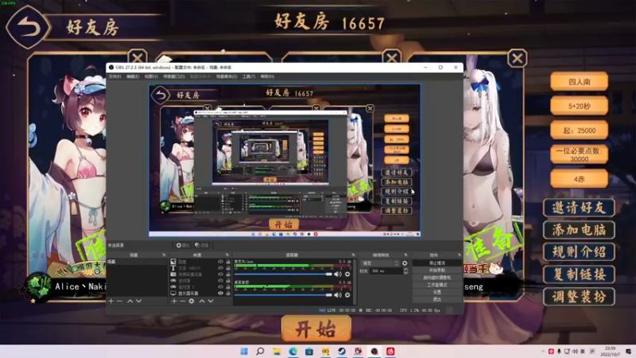This screenshot has width=636, height=358.
Task: Open the scene transition settings gear
Action: [x=405, y=263]
